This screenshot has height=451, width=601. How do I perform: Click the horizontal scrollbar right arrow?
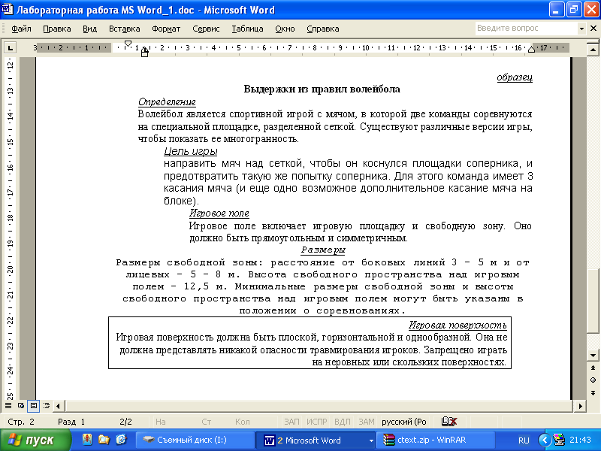point(580,406)
